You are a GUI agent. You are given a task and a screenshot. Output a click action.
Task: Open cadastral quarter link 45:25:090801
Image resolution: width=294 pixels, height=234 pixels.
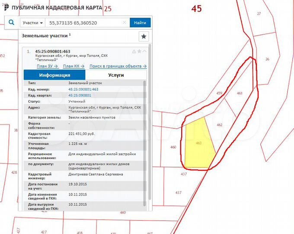(80, 95)
